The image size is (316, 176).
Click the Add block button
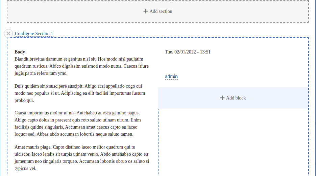233,98
